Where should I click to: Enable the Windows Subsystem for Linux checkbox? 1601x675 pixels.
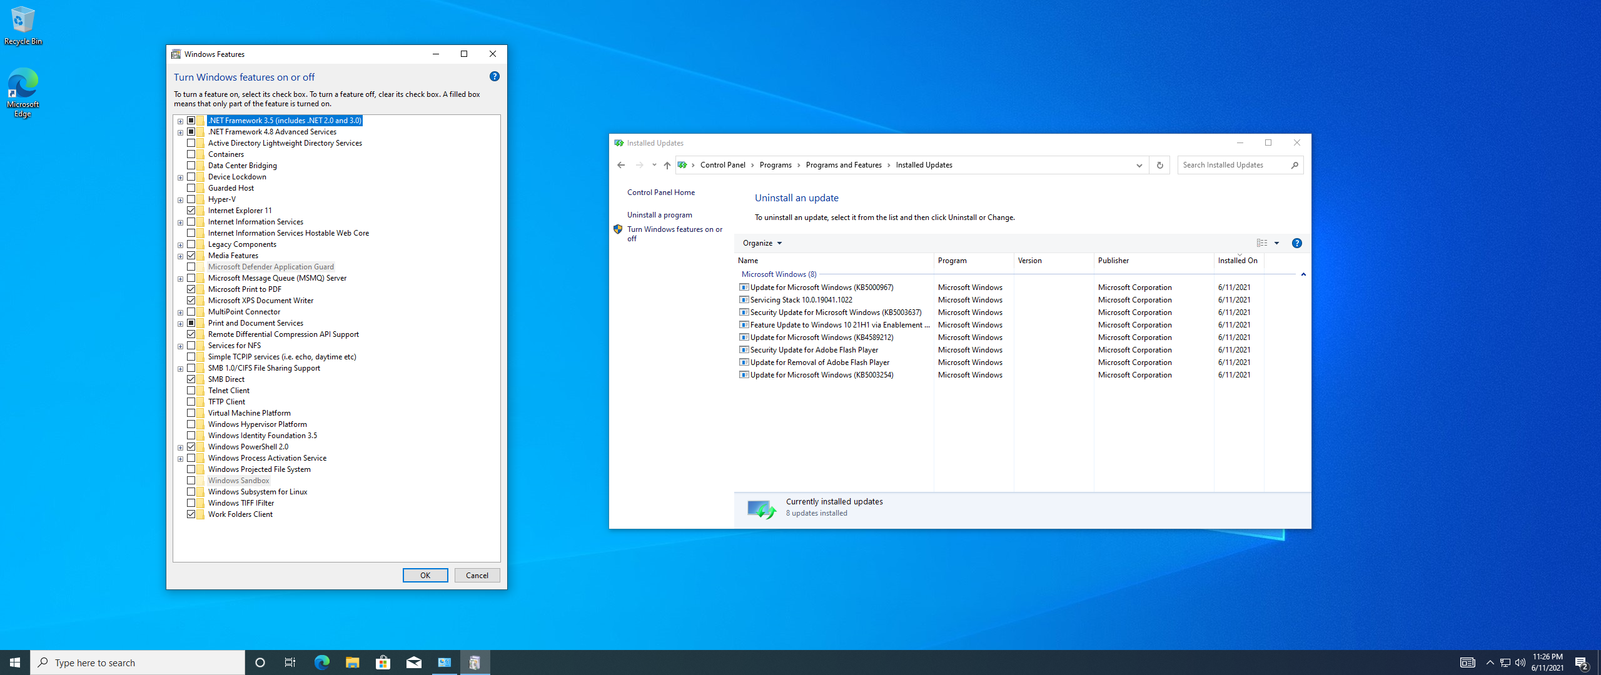pyautogui.click(x=190, y=491)
